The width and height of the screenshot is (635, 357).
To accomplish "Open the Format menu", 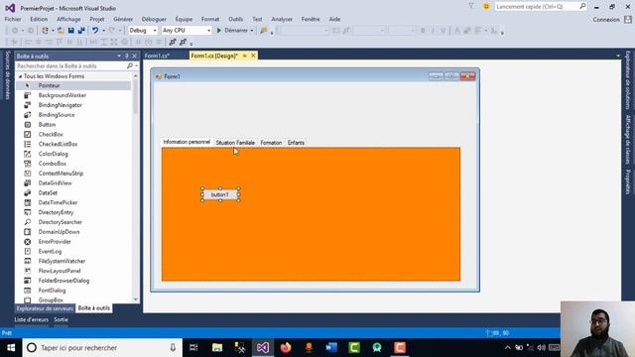I will pos(210,19).
